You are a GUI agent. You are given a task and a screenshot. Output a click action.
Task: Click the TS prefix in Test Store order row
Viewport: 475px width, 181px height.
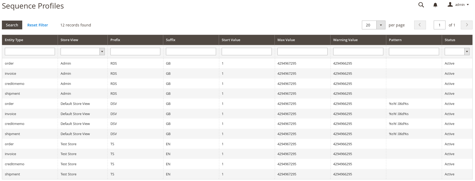click(112, 144)
